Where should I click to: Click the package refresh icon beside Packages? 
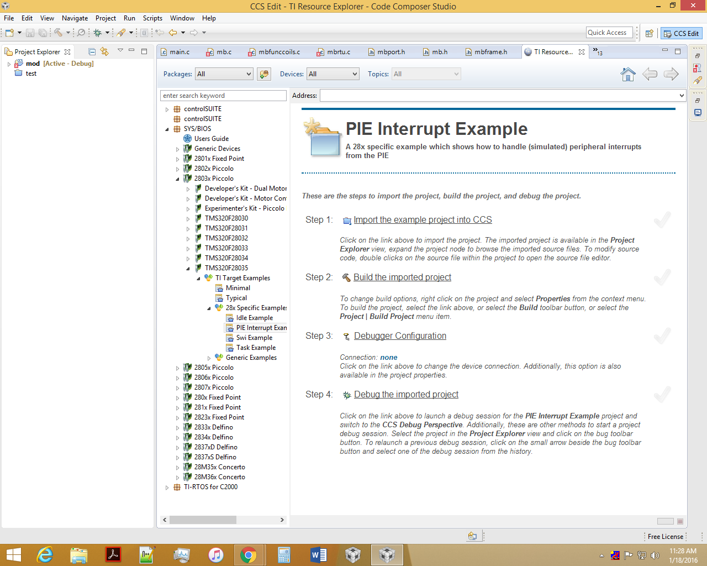pos(265,74)
